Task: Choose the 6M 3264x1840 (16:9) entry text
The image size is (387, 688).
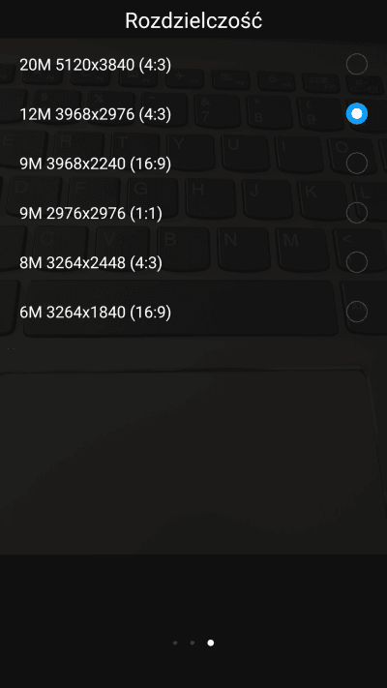Action: (x=95, y=313)
